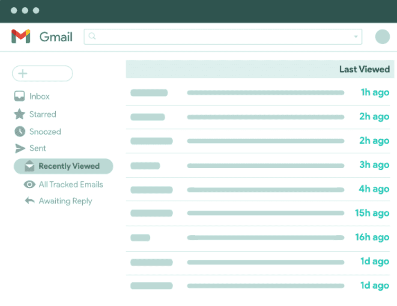Open the All Tracked Emails view
The image size is (397, 306).
[x=71, y=184]
